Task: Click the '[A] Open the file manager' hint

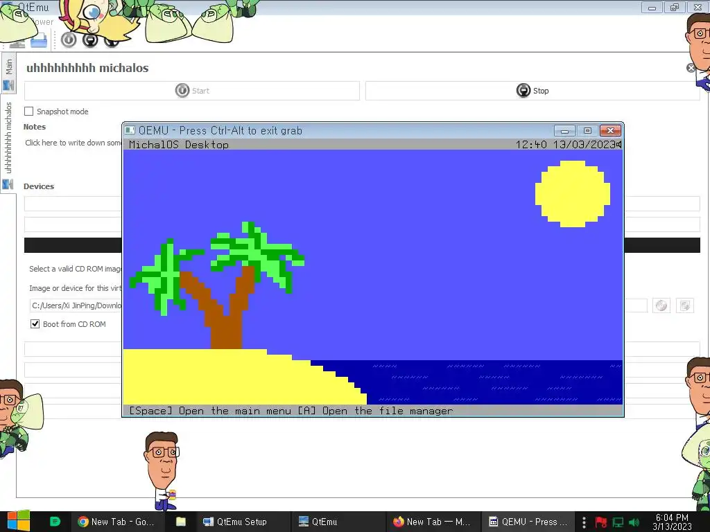Action: click(375, 411)
